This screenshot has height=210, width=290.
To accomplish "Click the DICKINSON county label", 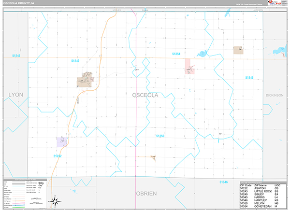I will point(275,95).
